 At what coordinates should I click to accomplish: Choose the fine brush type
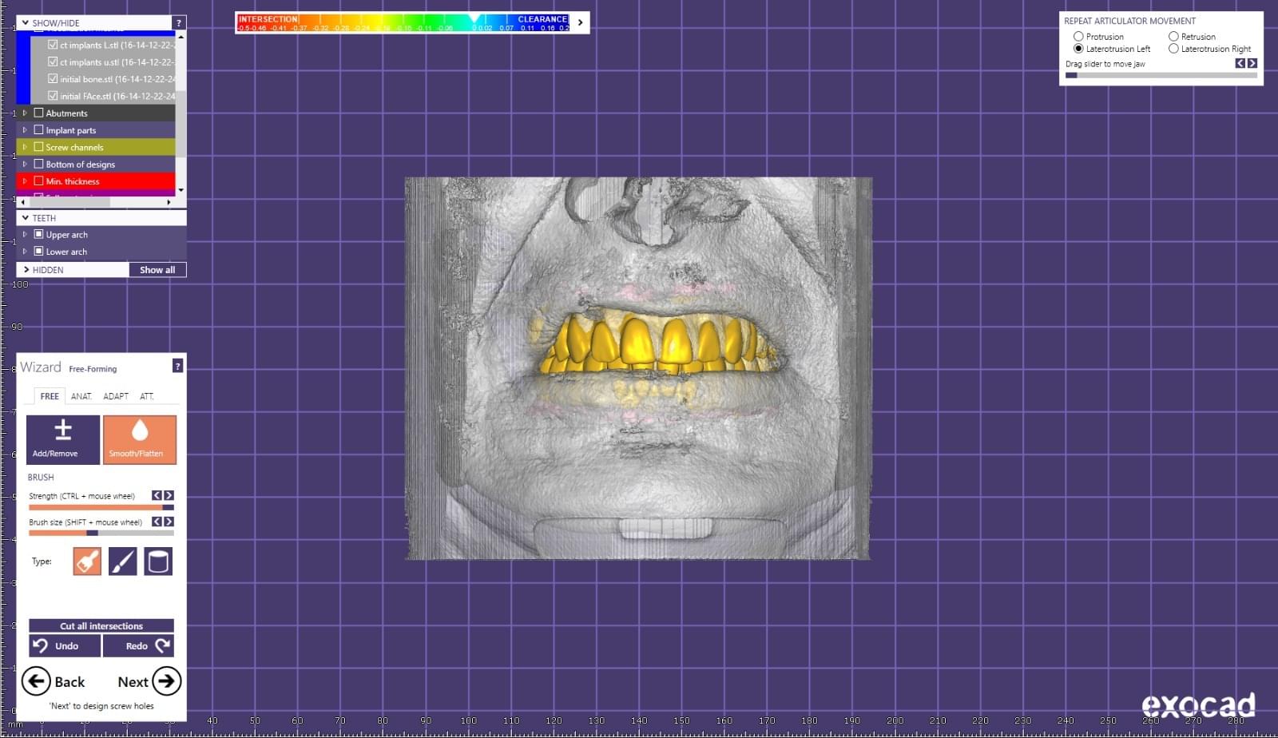pyautogui.click(x=122, y=561)
